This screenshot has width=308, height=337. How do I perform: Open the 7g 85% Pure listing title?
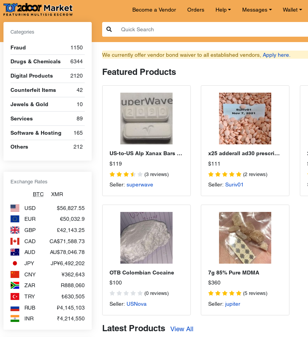pyautogui.click(x=233, y=273)
